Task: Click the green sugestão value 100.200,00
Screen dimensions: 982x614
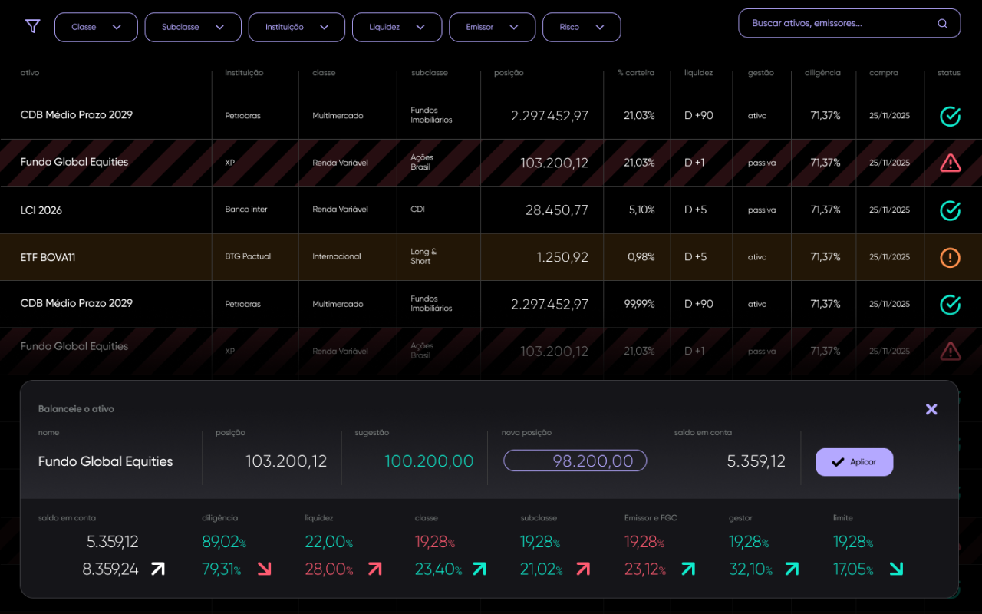Action: tap(429, 461)
